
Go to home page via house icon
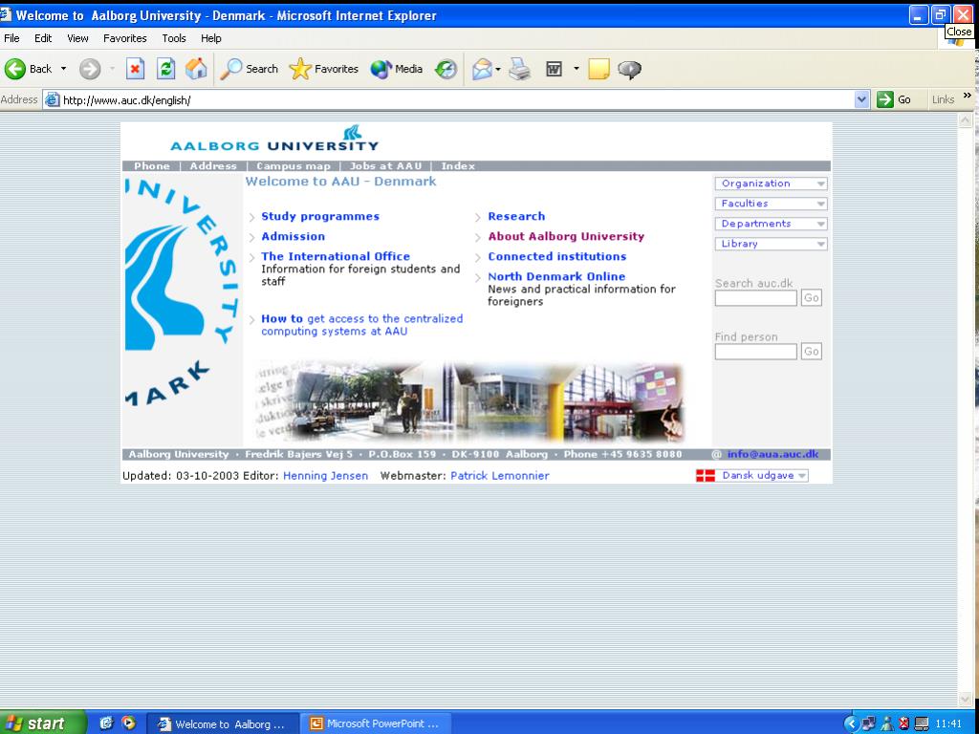(x=196, y=69)
